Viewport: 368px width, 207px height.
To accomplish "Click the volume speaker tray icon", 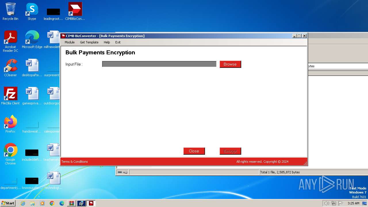I will [x=327, y=203].
